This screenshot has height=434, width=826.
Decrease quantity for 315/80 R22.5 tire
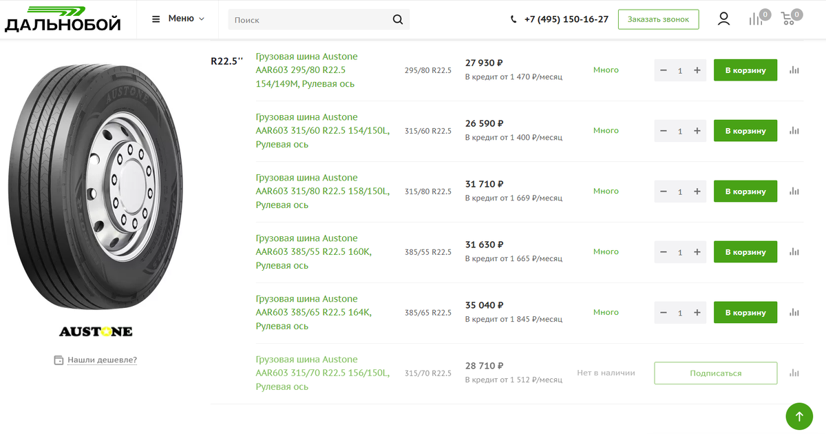pyautogui.click(x=664, y=192)
